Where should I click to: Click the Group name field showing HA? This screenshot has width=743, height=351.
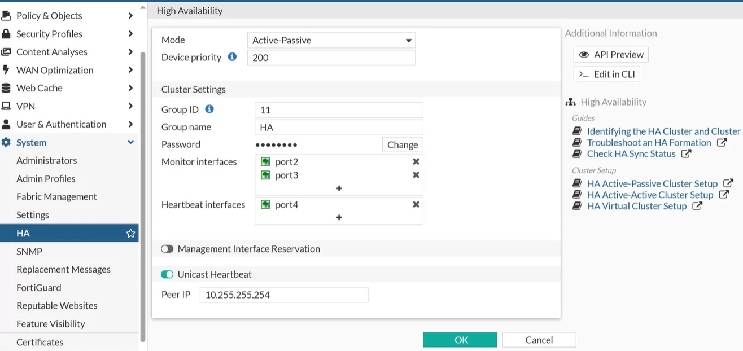coord(339,127)
